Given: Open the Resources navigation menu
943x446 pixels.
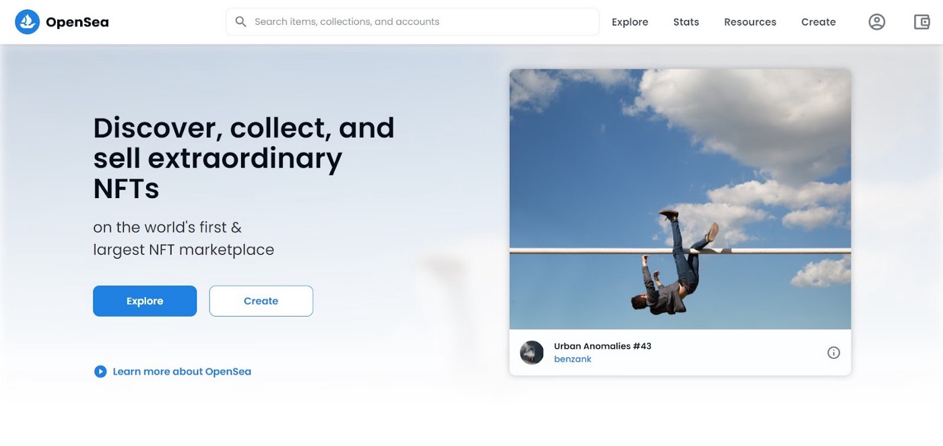Looking at the screenshot, I should 750,22.
